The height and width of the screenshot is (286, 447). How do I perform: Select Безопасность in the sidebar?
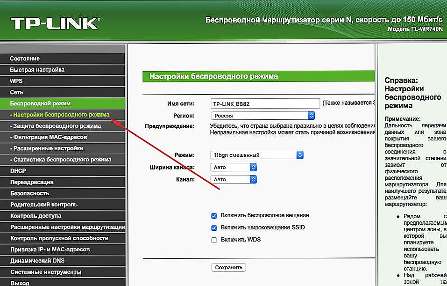(63, 193)
